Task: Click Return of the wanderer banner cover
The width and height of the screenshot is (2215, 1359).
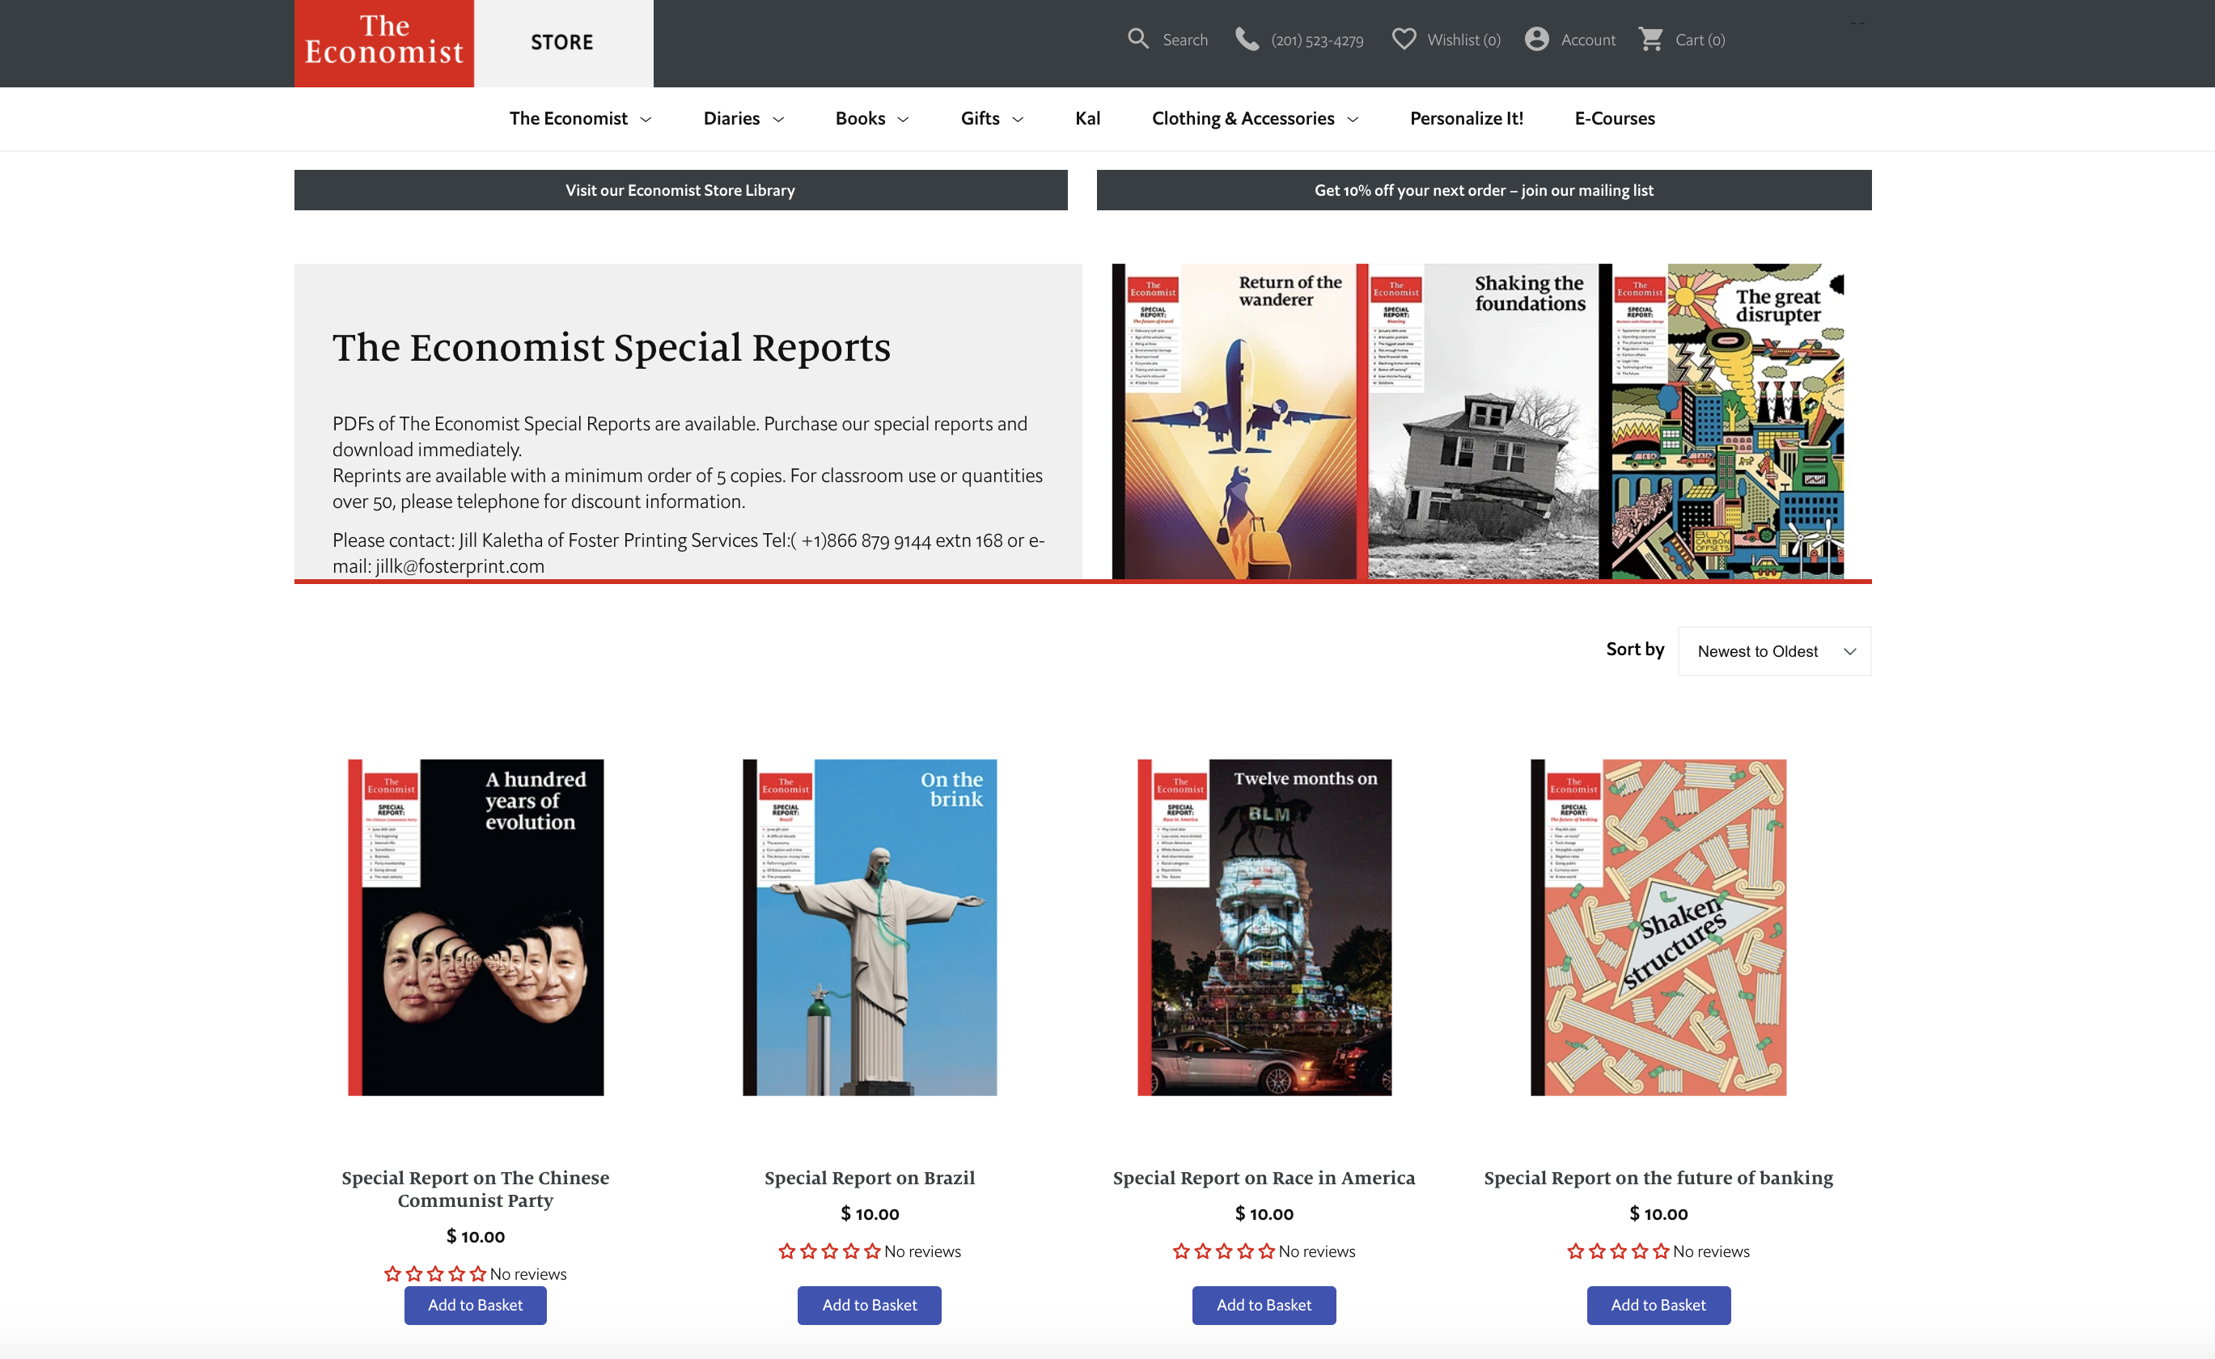Action: pyautogui.click(x=1234, y=421)
